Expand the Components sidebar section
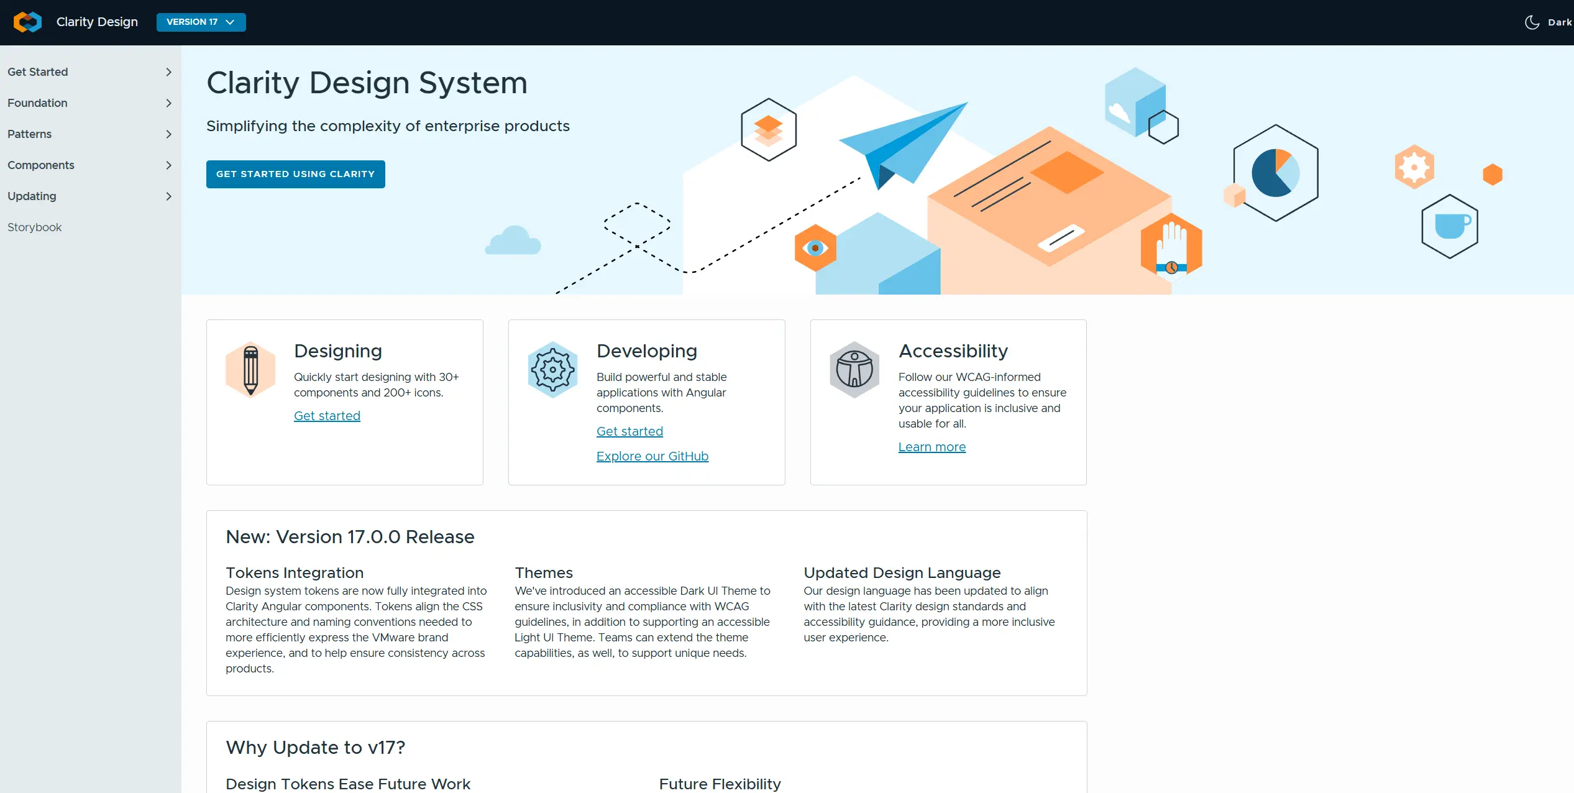 point(90,165)
